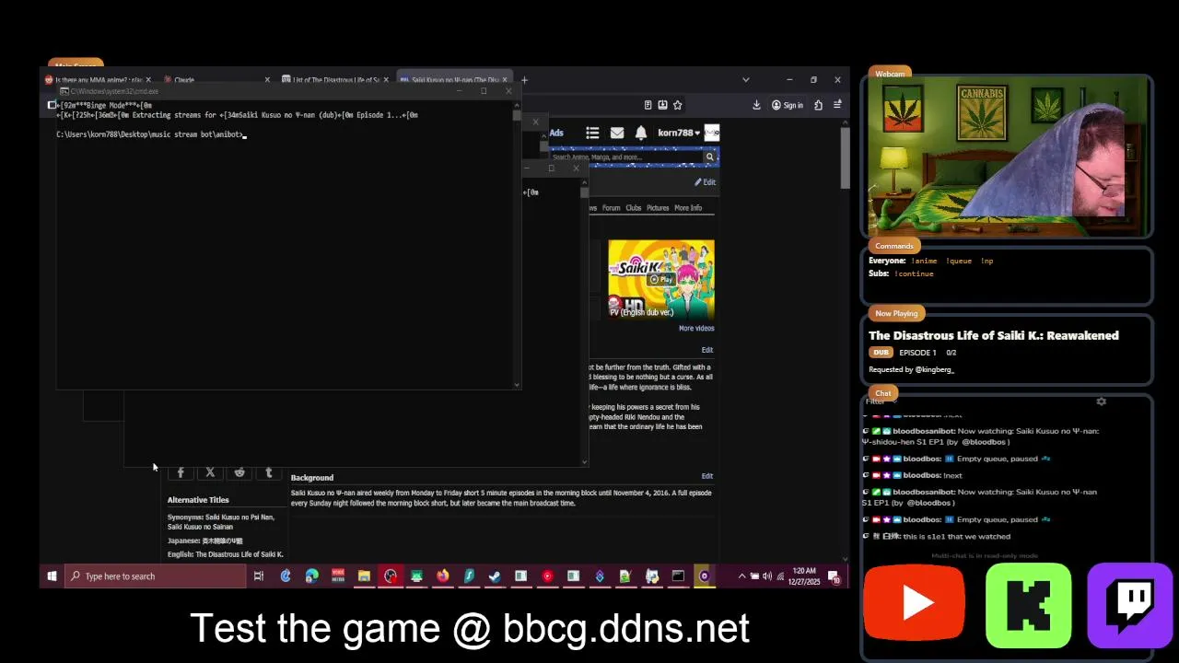1179x663 pixels.
Task: Open reader view icon in address bar
Action: [x=648, y=105]
